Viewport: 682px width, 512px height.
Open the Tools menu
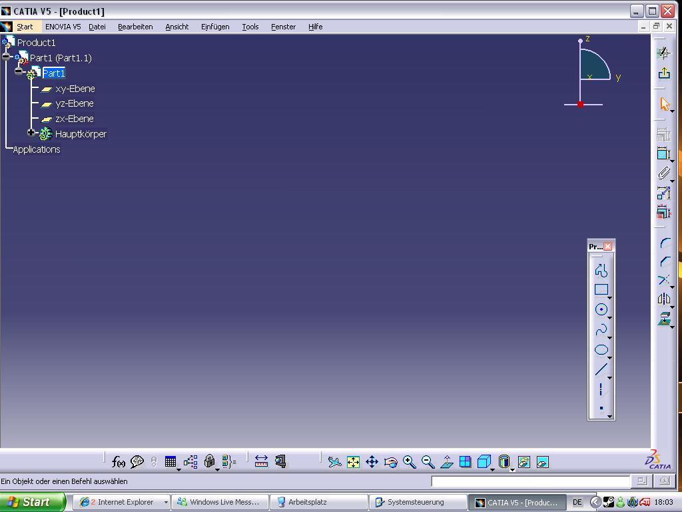coord(250,27)
